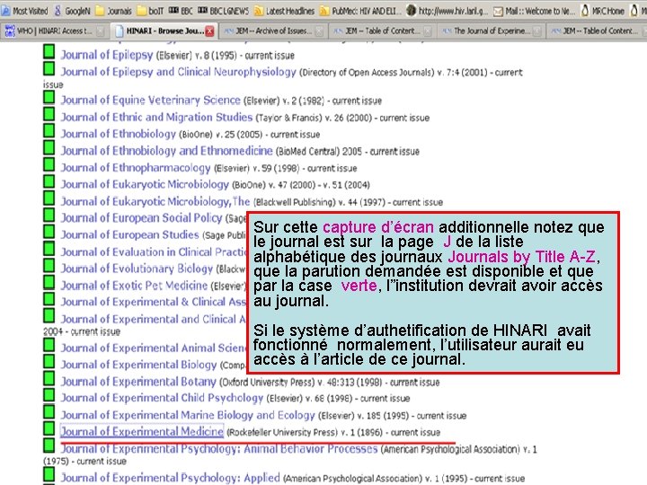Click green box beside Ethnic and Migration Studies

(49, 114)
